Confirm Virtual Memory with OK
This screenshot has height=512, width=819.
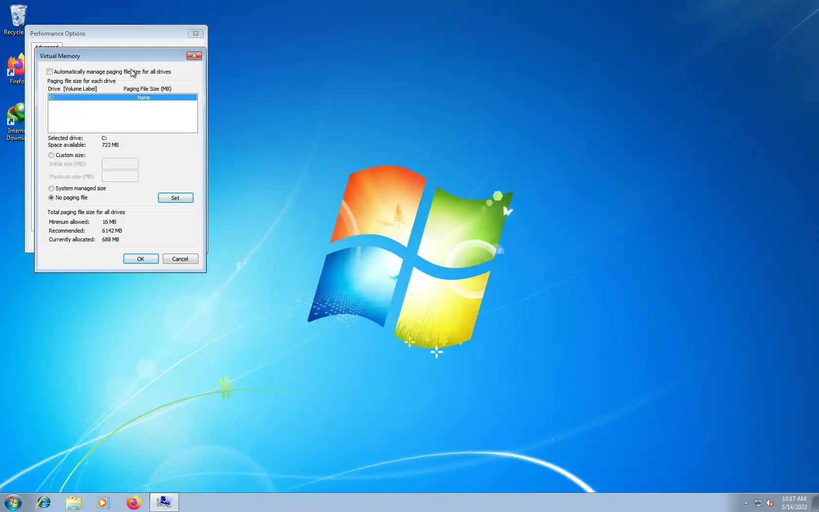141,259
